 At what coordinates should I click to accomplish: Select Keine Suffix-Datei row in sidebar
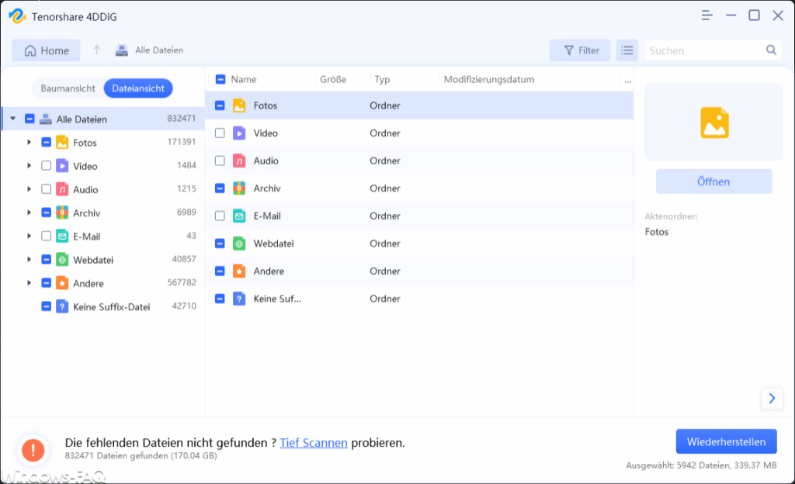[103, 306]
